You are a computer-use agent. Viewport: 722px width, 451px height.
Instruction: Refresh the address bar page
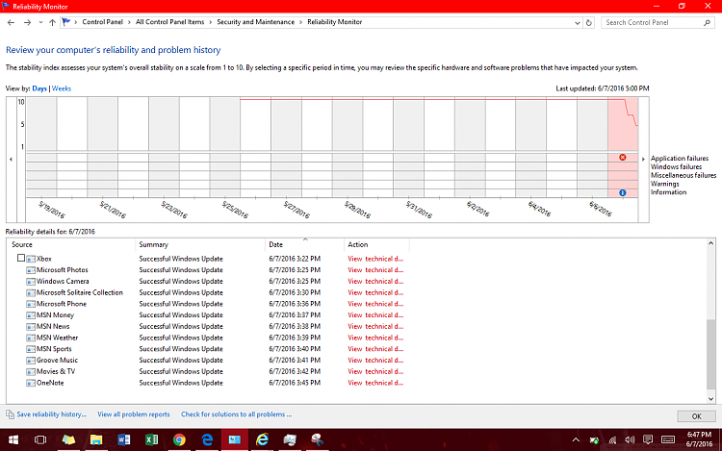pos(589,22)
